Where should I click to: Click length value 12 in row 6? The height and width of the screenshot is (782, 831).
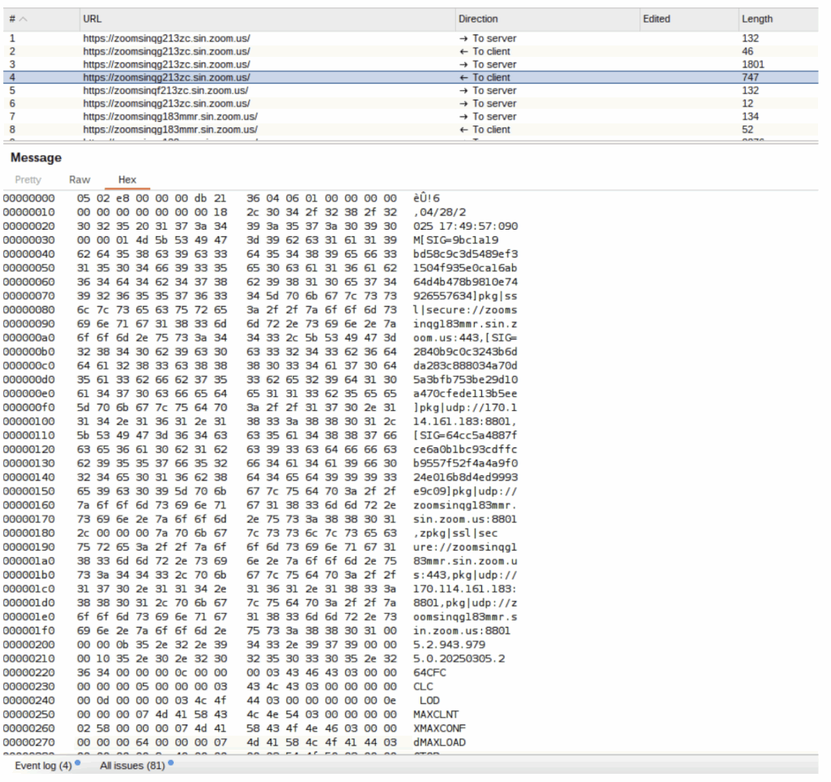[x=747, y=103]
